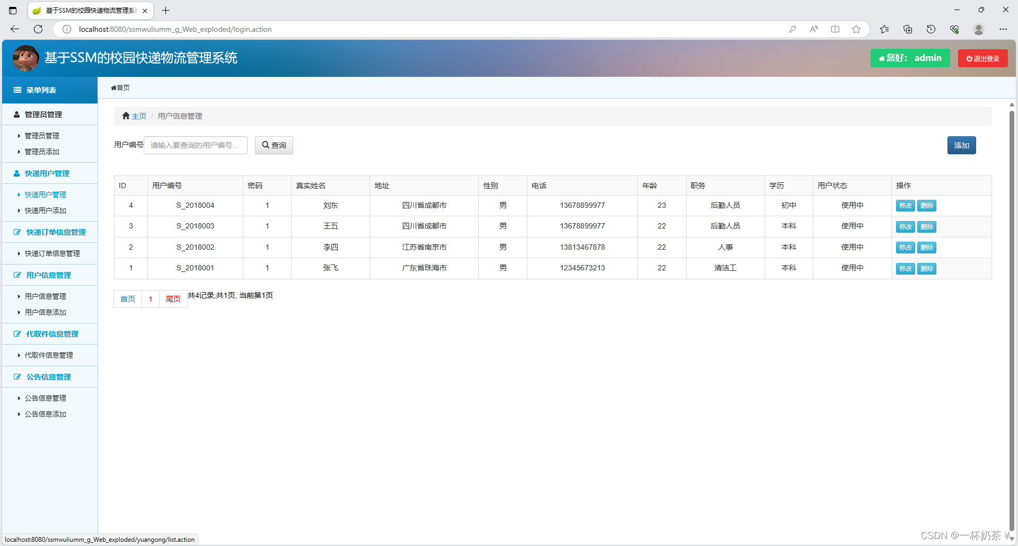The image size is (1018, 546).
Task: Click the browser back arrow
Action: [x=15, y=29]
